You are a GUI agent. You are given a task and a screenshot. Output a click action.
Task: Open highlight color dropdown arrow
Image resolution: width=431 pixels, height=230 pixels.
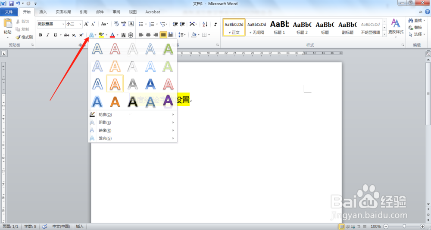coord(106,35)
